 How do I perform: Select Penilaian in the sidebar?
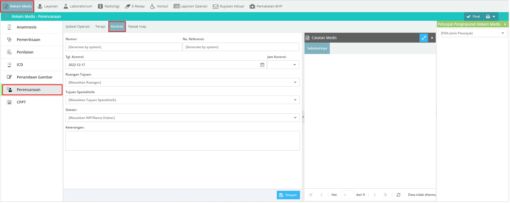(x=32, y=52)
